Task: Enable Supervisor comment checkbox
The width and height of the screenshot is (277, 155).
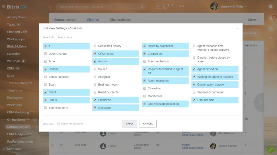Action: point(194,92)
